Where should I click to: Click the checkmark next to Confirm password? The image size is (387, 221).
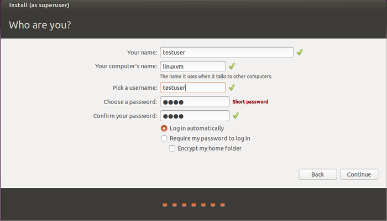(x=236, y=115)
